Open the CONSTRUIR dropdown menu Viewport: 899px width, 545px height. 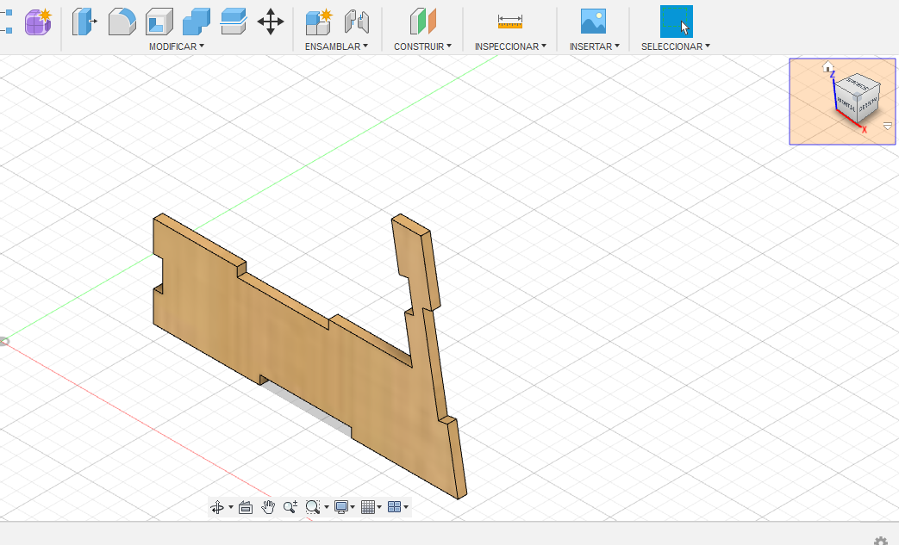point(422,46)
